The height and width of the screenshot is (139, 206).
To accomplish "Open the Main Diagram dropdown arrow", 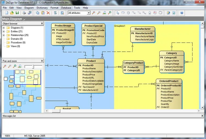I will [24, 20].
